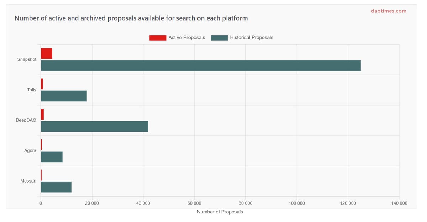The width and height of the screenshot is (427, 222).
Task: Click the Agora y-axis label
Action: click(x=30, y=151)
